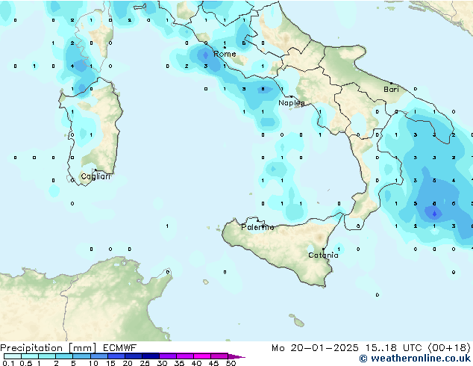473x366 pixels.
Task: Click the darkest rain cell in Ionian Sea
Action: pos(434,214)
